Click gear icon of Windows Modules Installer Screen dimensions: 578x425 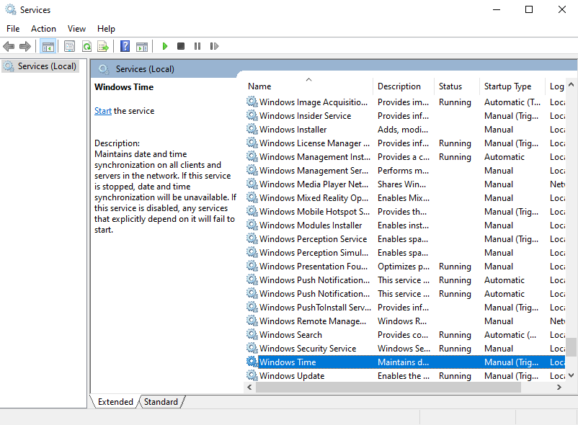click(252, 225)
